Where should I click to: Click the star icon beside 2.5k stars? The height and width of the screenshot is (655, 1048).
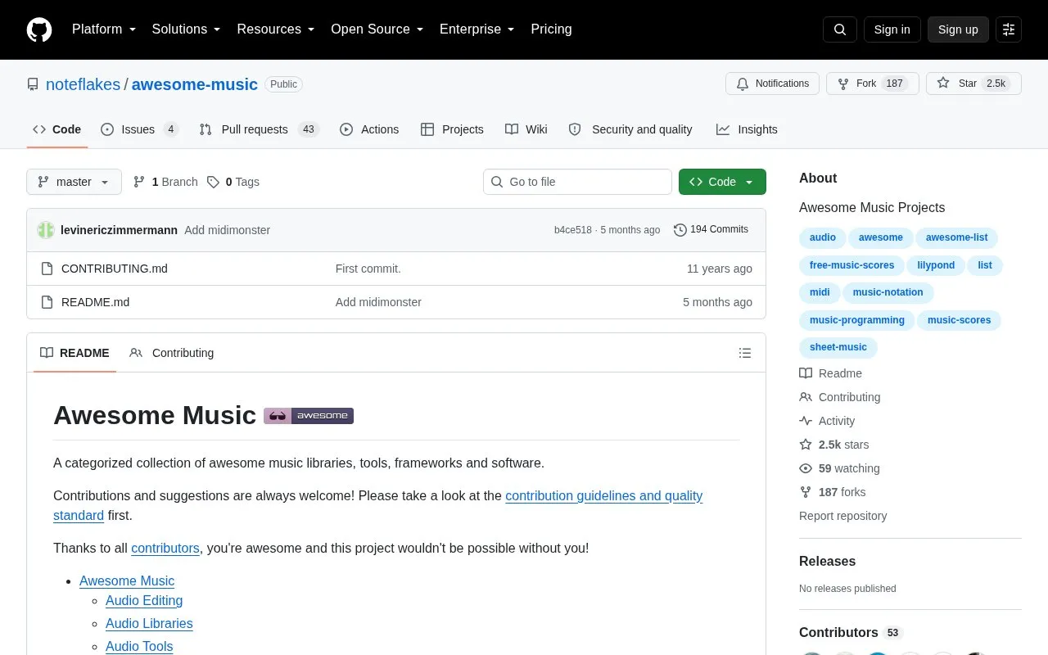click(806, 445)
